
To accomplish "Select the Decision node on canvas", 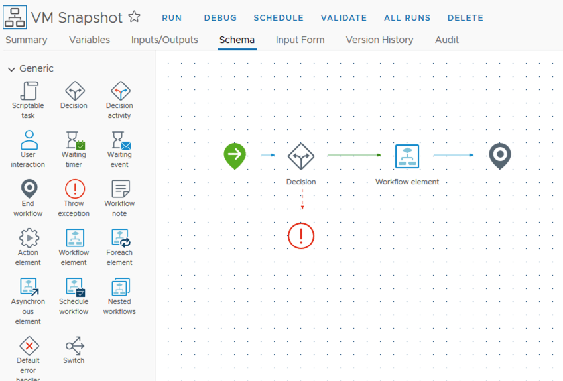I will pos(300,156).
